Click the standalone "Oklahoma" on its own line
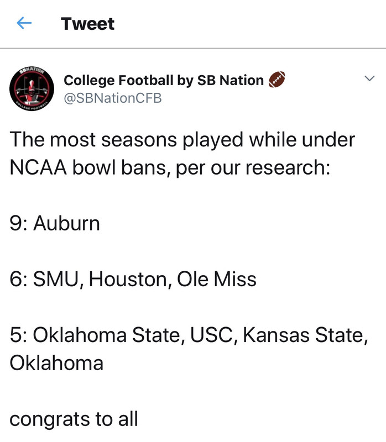Viewport: 386px width, 442px height. tap(56, 363)
